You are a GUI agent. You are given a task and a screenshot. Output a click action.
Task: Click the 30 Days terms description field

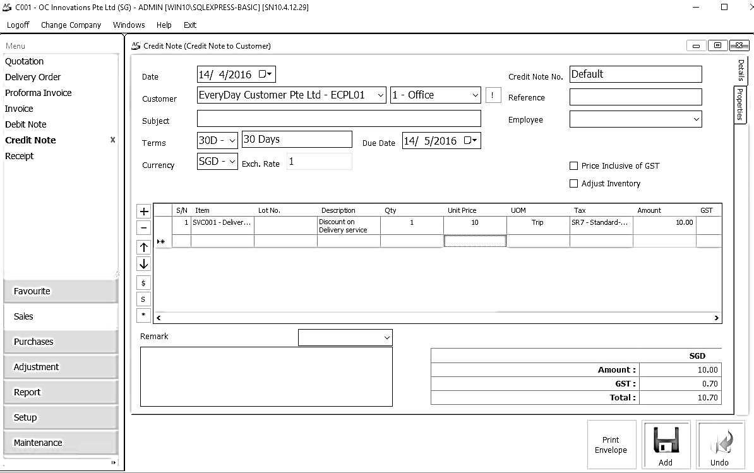297,140
